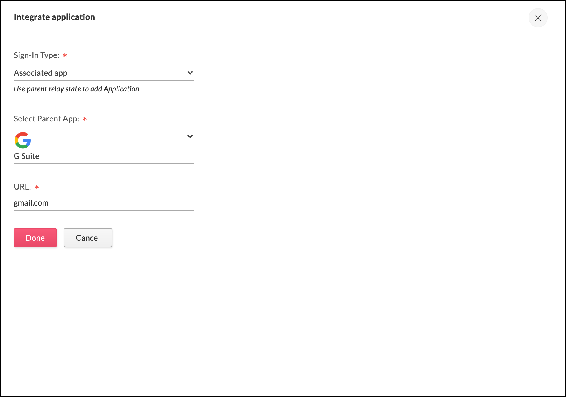This screenshot has width=566, height=397.
Task: Click the Integrate application title text
Action: pos(54,17)
